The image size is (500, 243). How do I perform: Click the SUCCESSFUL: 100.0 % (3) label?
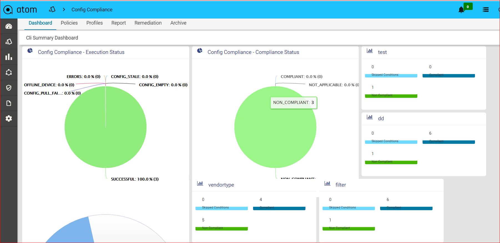coord(135,179)
